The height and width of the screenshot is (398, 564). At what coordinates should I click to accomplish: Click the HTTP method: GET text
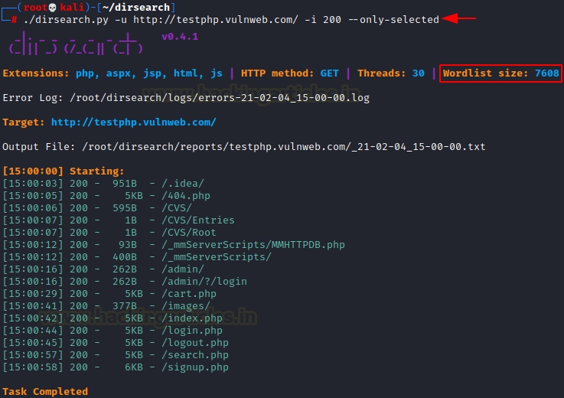(289, 73)
